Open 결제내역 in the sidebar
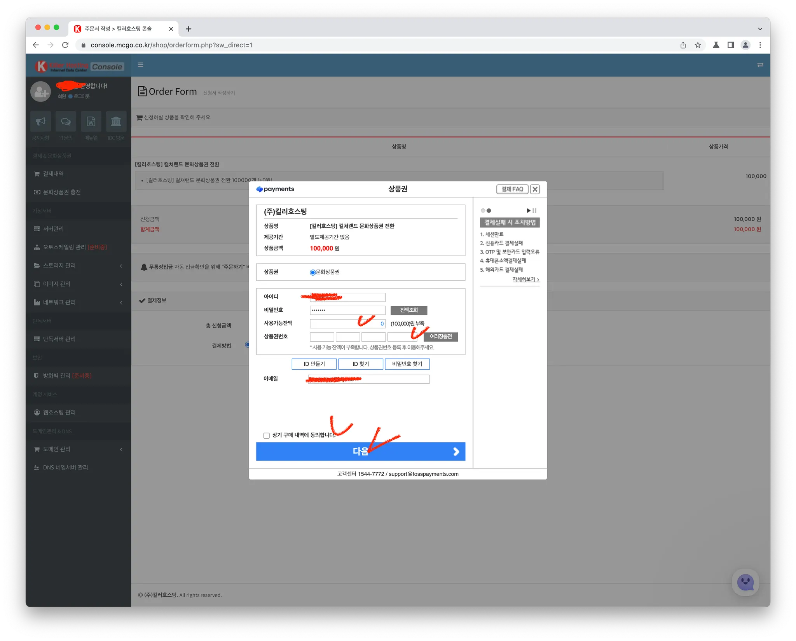 (x=53, y=174)
